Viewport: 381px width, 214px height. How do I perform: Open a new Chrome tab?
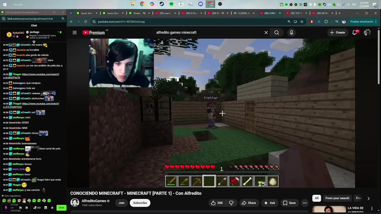(x=339, y=13)
